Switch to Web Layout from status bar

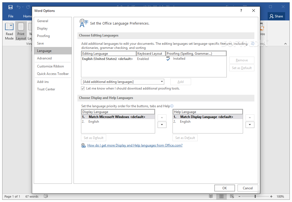pyautogui.click(x=232, y=196)
